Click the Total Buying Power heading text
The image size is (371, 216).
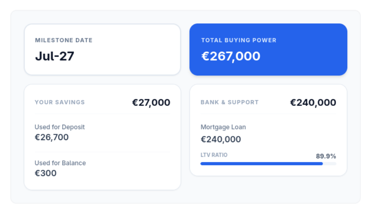[239, 40]
